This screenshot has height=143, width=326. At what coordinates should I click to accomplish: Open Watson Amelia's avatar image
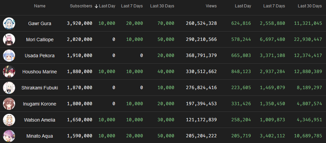[x=9, y=120]
